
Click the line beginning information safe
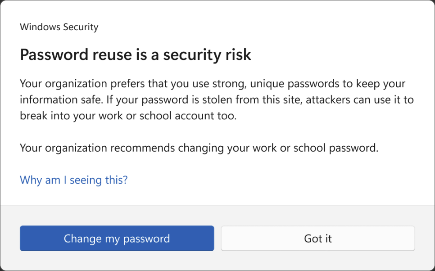click(x=216, y=99)
